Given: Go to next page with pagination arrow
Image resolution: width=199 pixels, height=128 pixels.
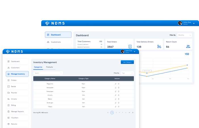Looking at the screenshot, I should 132,113.
